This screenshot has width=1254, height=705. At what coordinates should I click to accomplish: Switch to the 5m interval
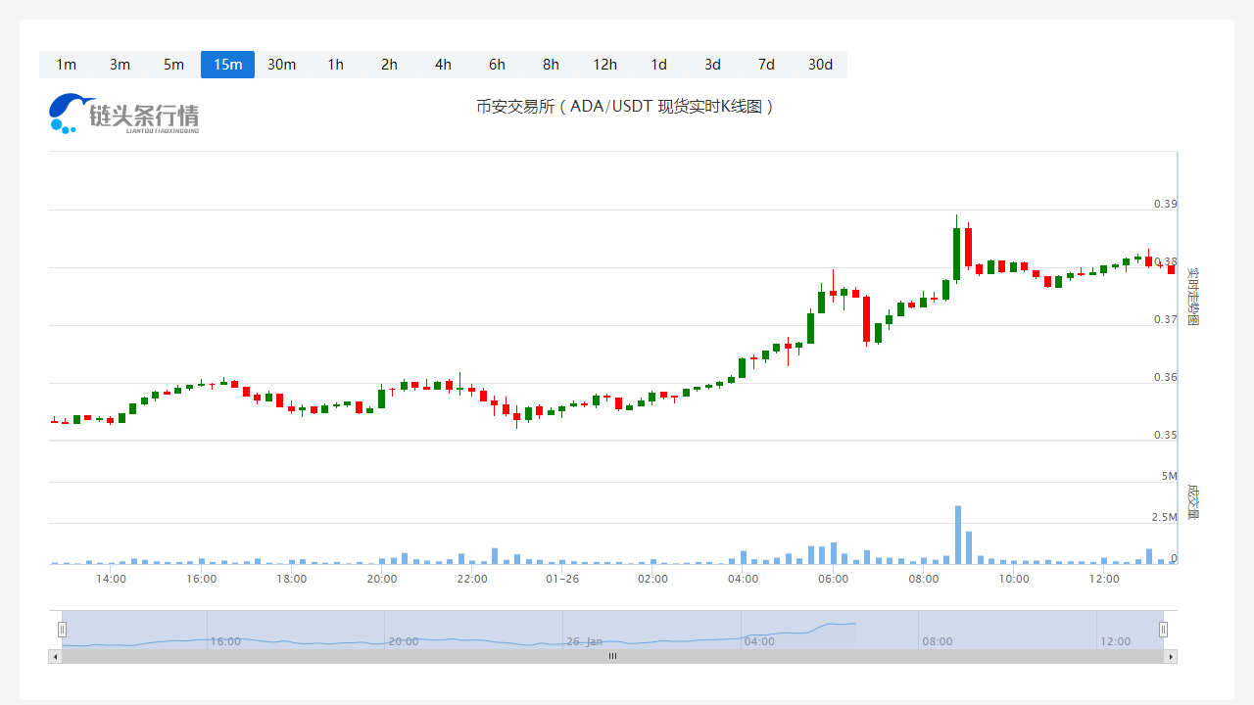[173, 65]
